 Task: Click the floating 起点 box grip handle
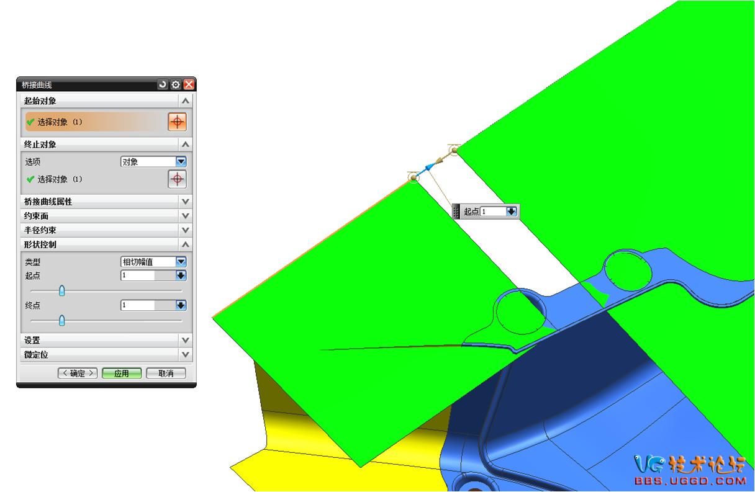pyautogui.click(x=457, y=212)
